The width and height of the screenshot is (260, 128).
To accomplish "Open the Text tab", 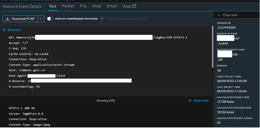I will point(53,6).
